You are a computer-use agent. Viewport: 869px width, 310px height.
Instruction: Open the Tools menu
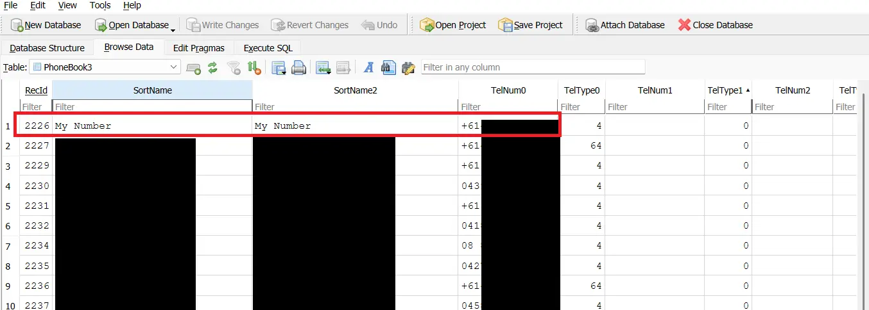[x=100, y=5]
